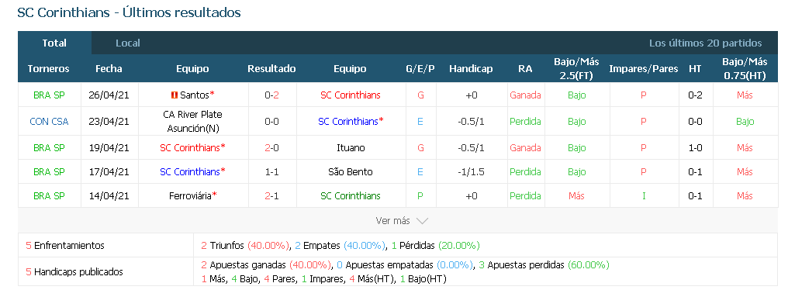Open the São Bento team link
Screen dimensions: 795x290
[x=351, y=172]
